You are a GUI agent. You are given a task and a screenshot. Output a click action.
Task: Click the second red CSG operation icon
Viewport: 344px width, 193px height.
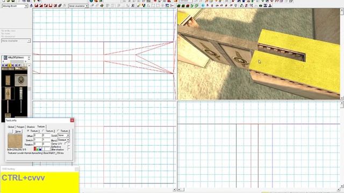41,6
